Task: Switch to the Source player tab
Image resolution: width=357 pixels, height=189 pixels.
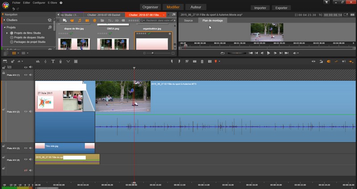Action: coord(188,21)
